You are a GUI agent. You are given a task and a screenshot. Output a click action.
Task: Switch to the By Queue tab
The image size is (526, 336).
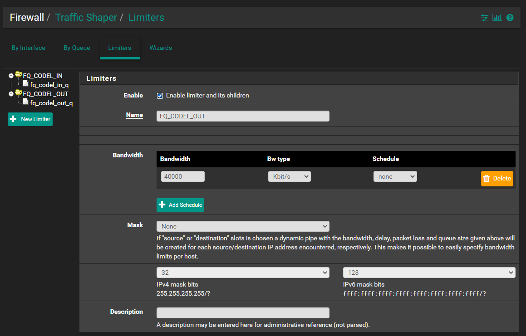tap(77, 48)
